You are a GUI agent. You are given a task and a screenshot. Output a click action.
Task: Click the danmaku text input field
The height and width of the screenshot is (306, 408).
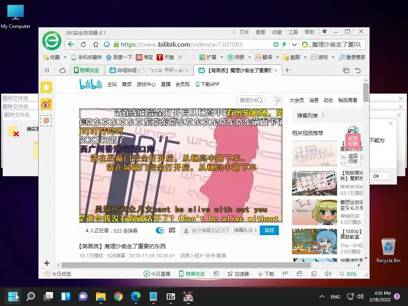point(210,230)
